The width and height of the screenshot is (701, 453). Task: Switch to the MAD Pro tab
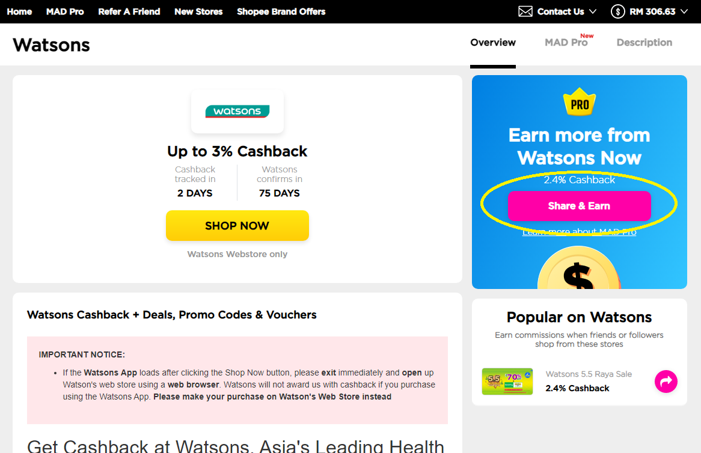tap(566, 43)
